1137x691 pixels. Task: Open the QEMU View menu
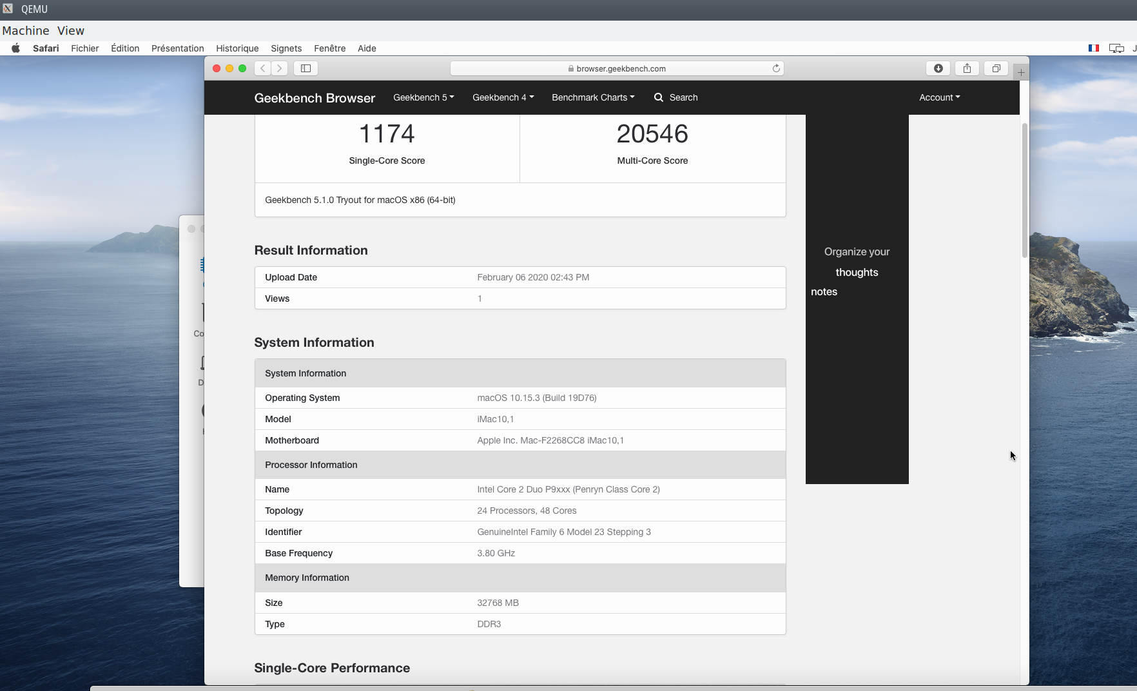(x=71, y=30)
